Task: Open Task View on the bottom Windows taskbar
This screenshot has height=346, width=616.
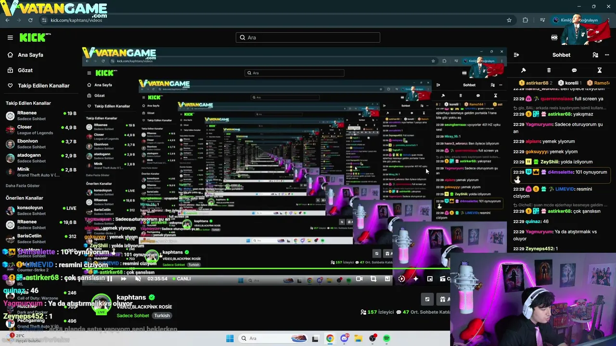Action: (315, 338)
